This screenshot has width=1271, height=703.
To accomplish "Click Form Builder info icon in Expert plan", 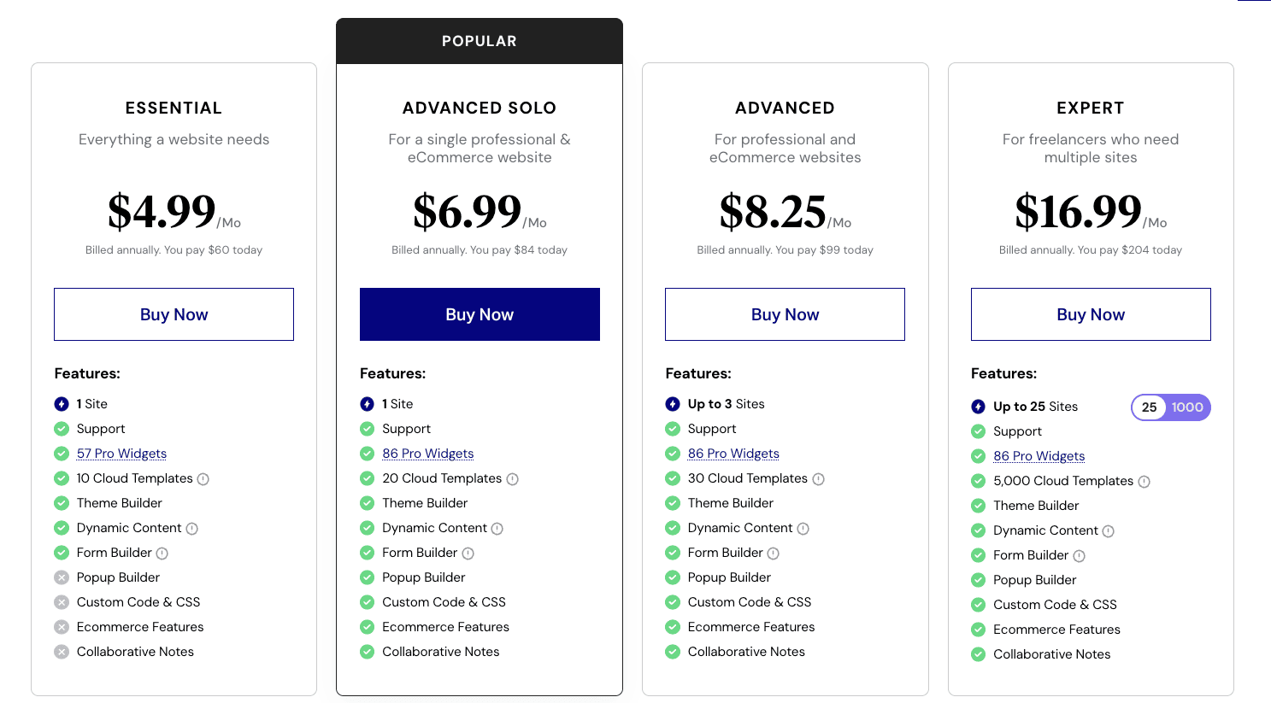I will (x=1080, y=555).
